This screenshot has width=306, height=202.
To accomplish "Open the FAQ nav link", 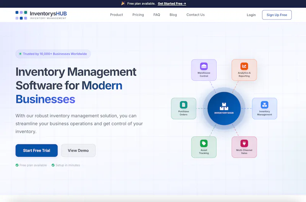I will [156, 15].
